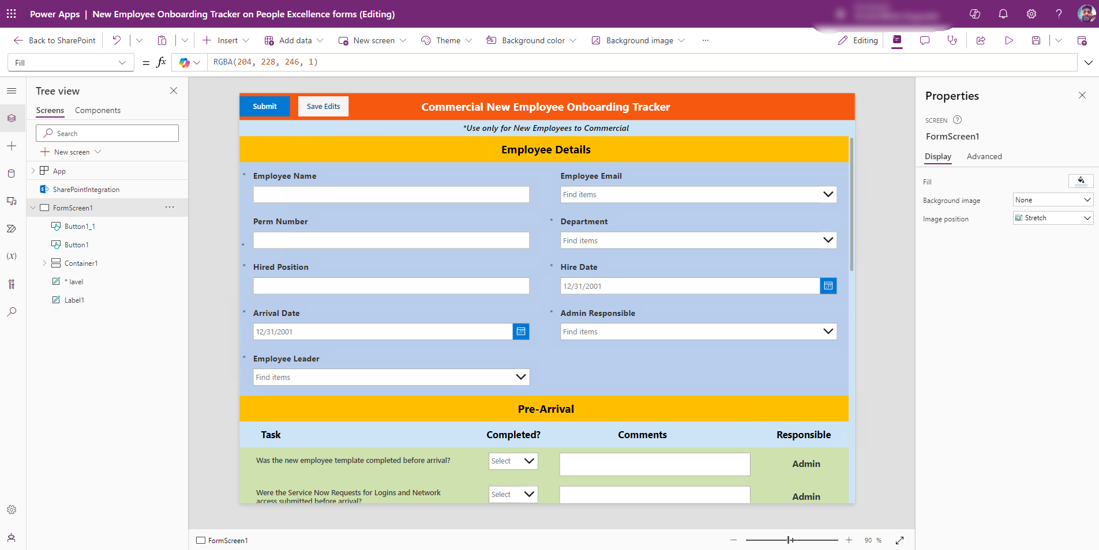Image resolution: width=1099 pixels, height=550 pixels.
Task: Click the Editing mode button
Action: (858, 40)
